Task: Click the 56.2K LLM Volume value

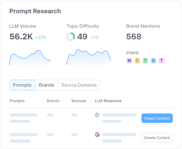Action: [x=21, y=37]
